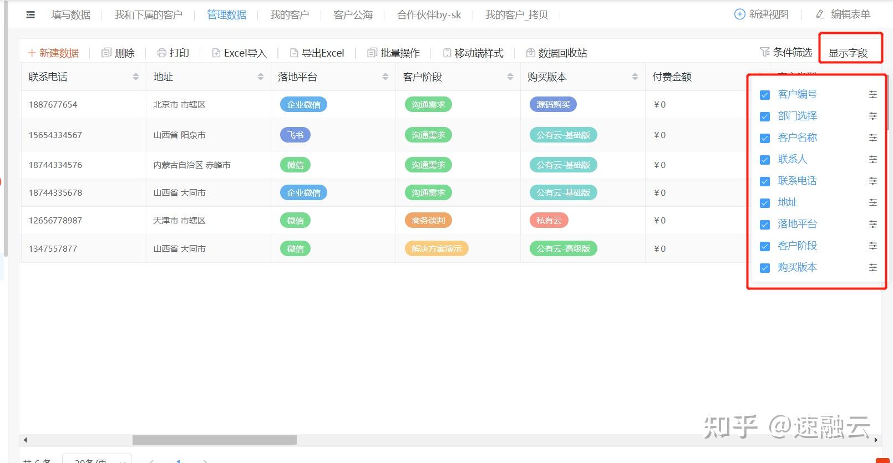Open settings icon for 购买版本 field
The width and height of the screenshot is (893, 463).
[x=872, y=267]
